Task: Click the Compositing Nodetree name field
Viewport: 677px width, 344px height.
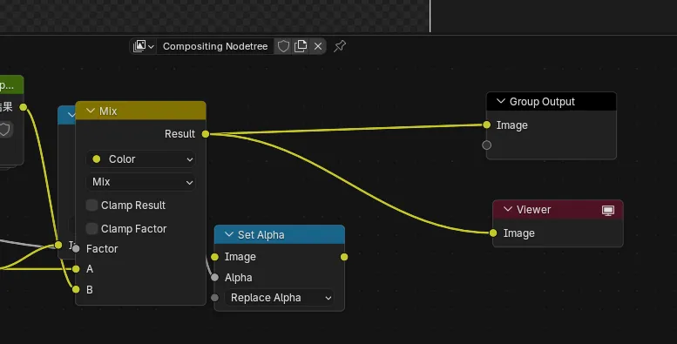Action: click(x=215, y=46)
